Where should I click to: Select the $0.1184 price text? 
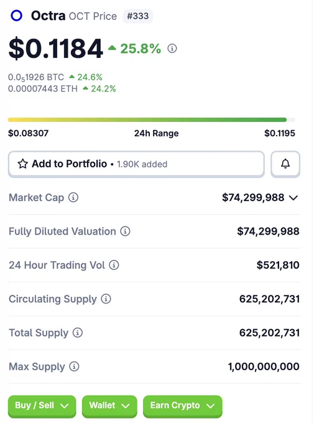tap(55, 49)
